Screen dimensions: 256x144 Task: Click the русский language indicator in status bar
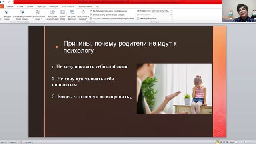(28, 142)
